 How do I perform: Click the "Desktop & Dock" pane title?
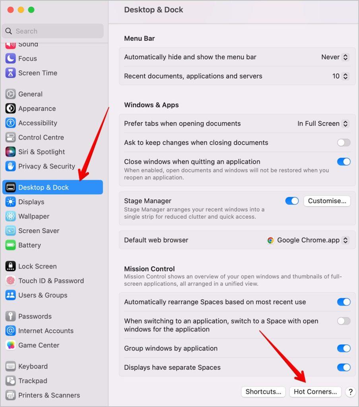[153, 10]
